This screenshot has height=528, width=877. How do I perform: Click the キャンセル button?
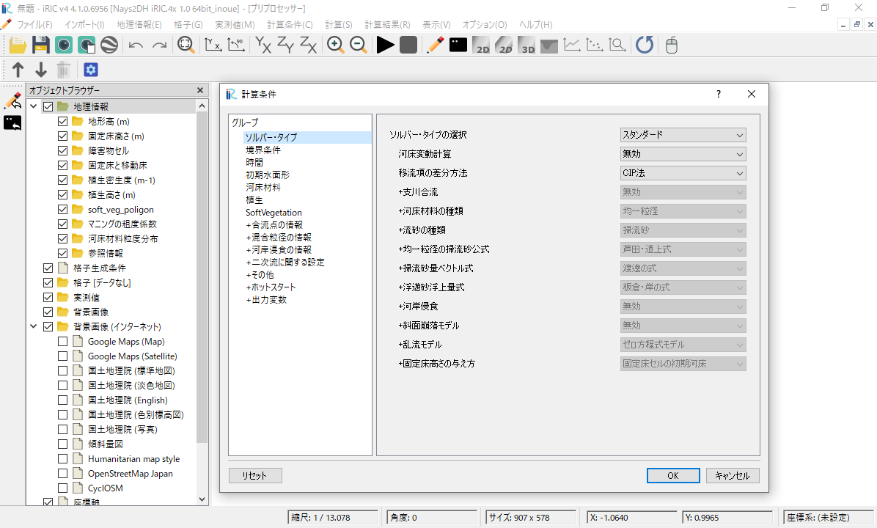[732, 475]
